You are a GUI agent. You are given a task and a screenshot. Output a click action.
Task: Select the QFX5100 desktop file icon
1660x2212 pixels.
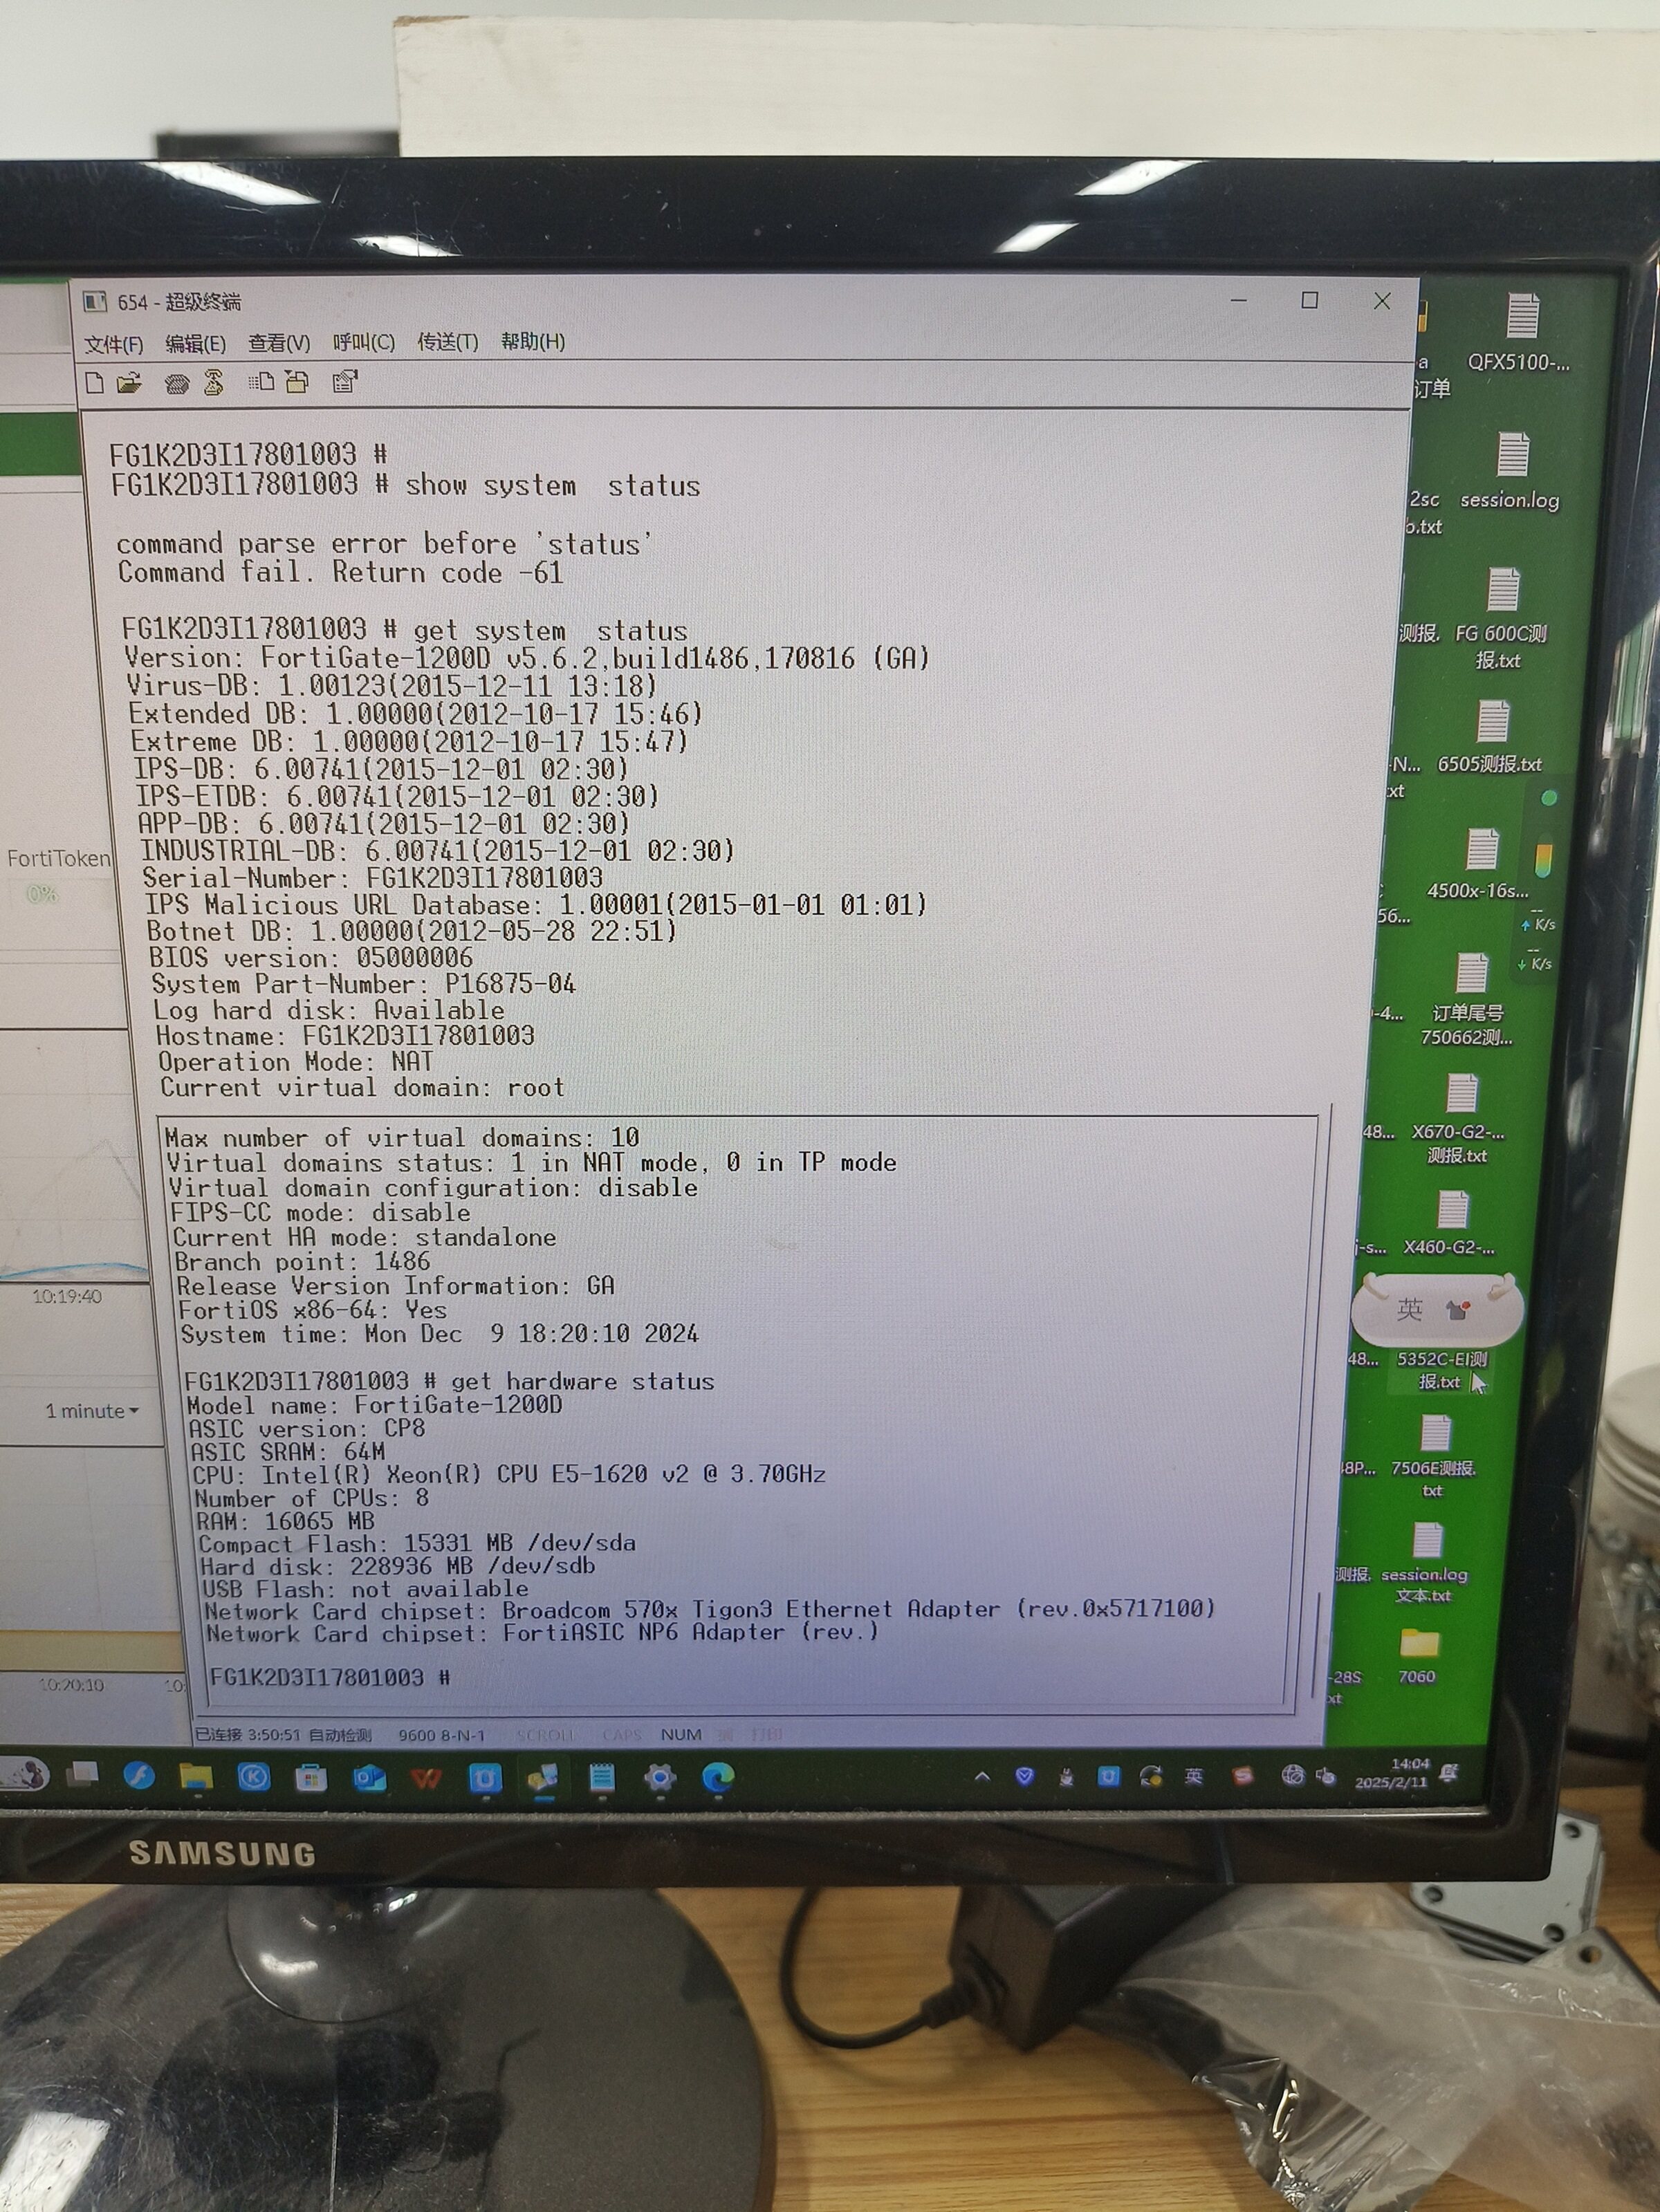(1520, 334)
